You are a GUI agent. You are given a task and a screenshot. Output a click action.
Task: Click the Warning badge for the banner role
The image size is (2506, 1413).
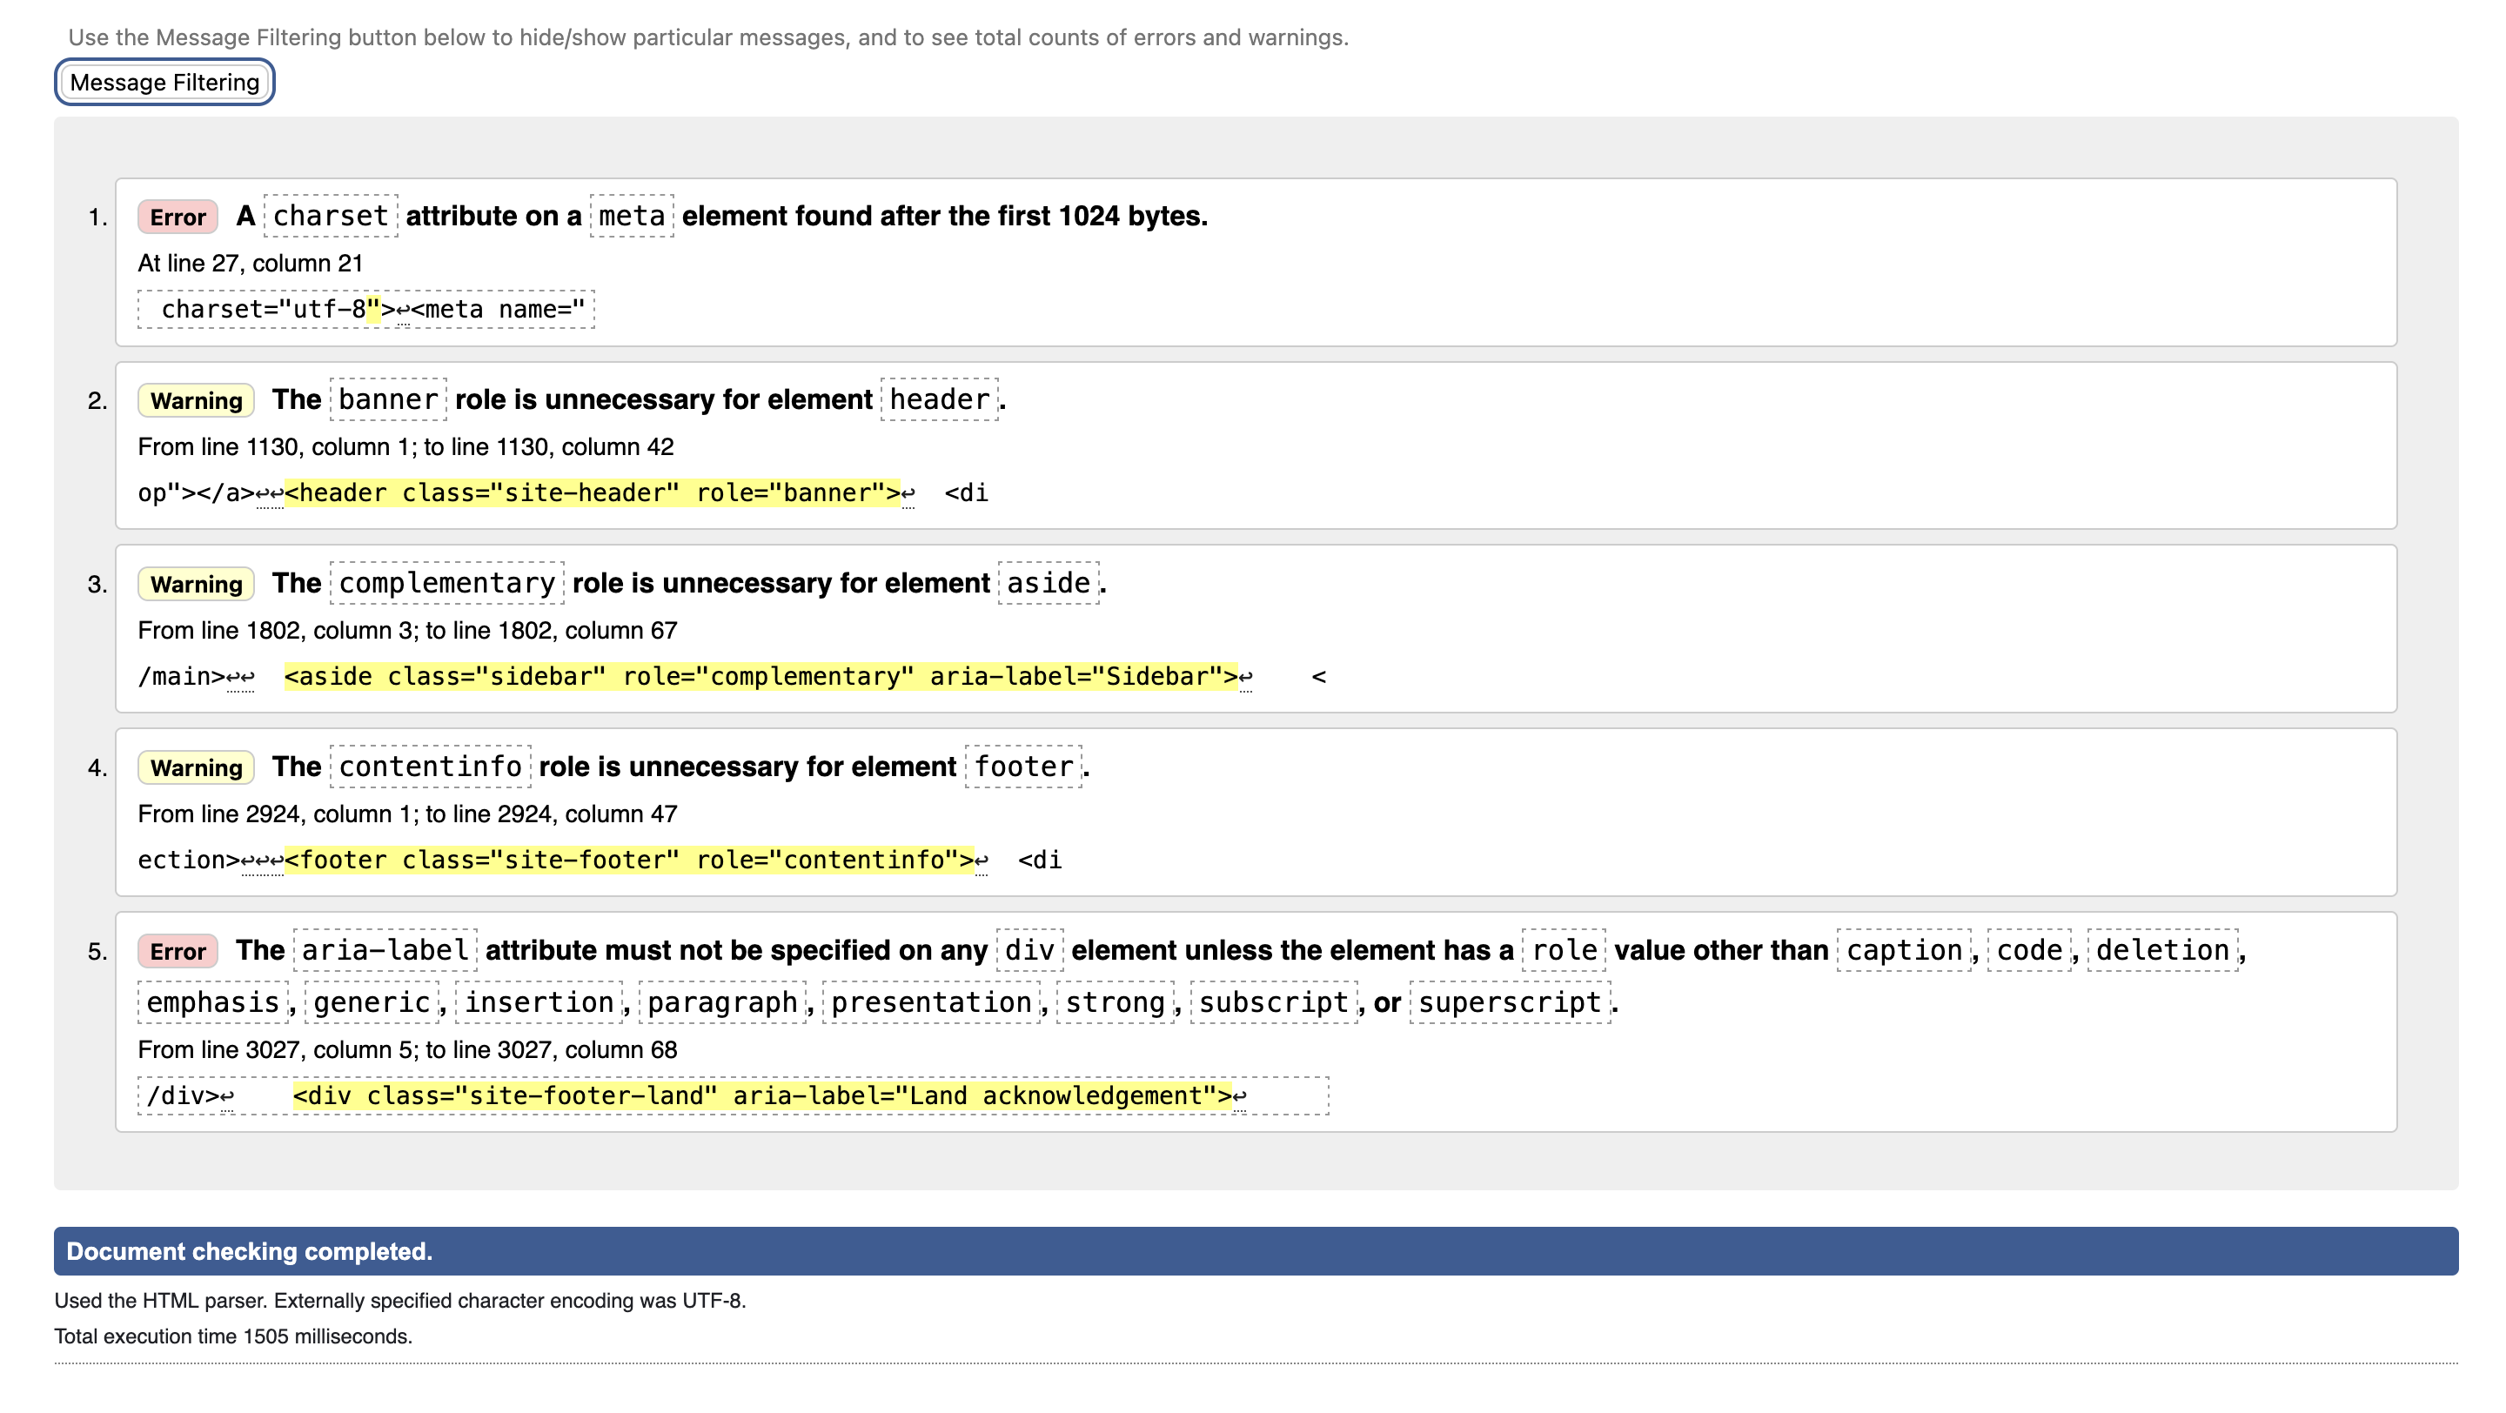tap(196, 400)
